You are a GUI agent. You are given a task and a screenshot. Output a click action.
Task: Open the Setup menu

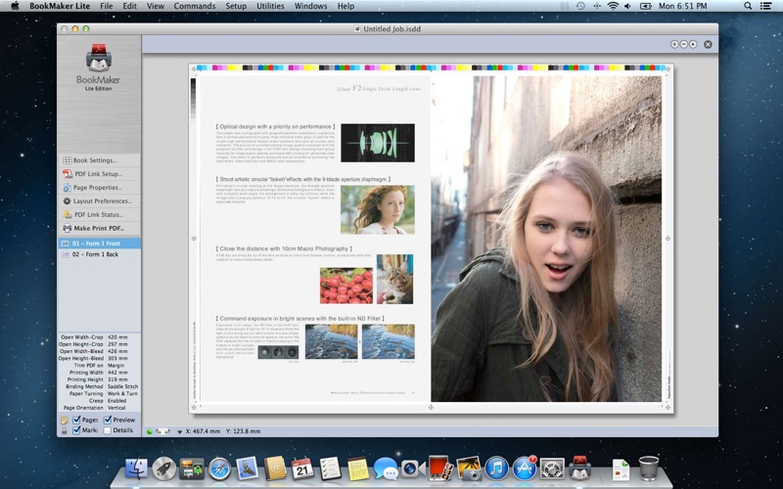point(236,6)
